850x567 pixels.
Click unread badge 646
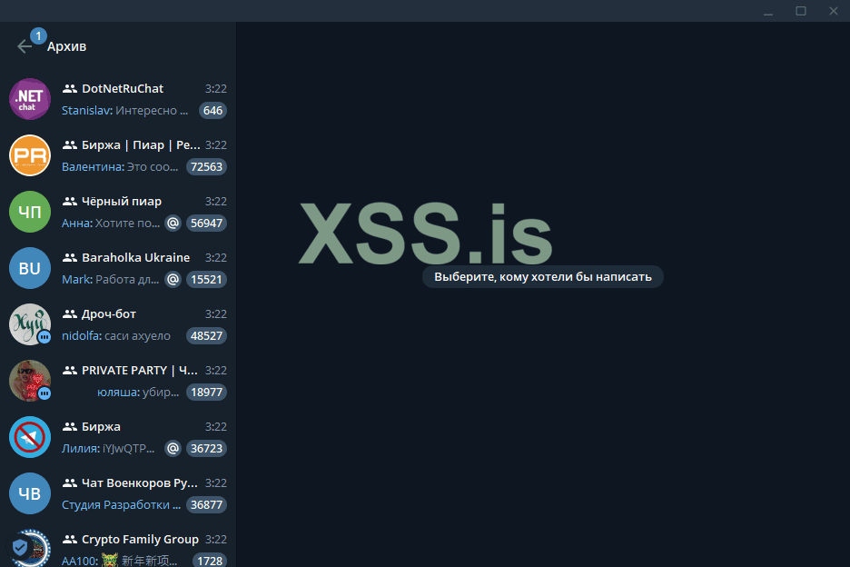[212, 111]
